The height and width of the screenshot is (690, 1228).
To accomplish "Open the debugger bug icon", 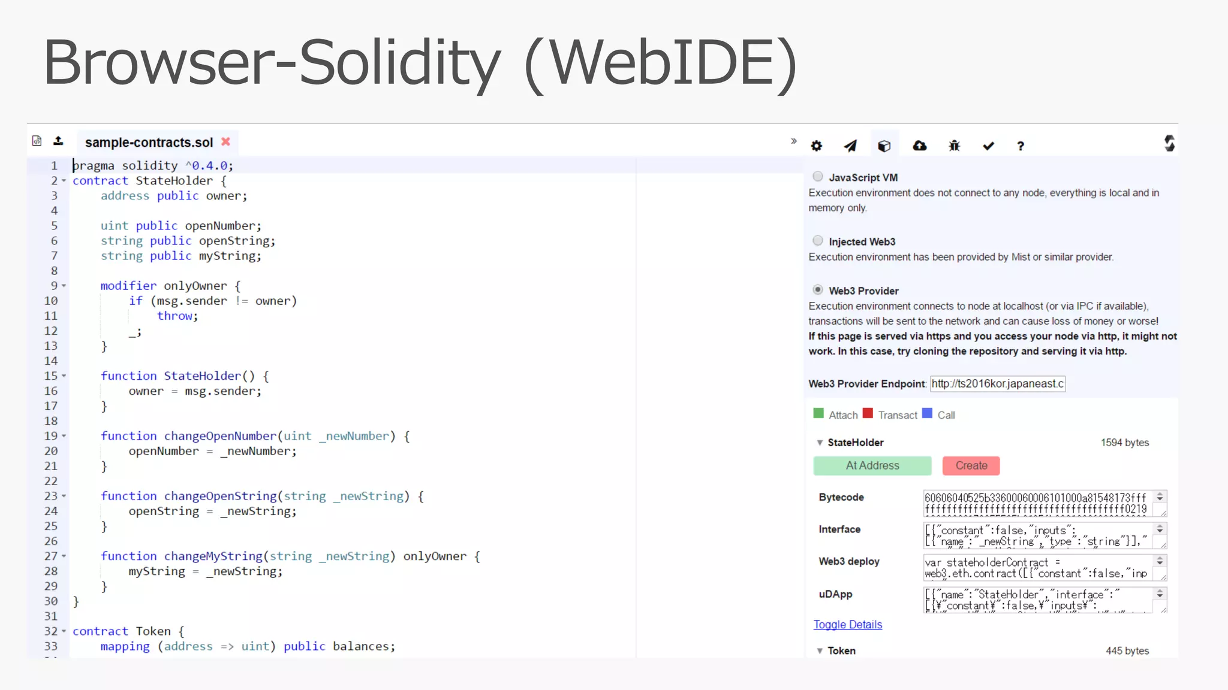I will [x=954, y=146].
